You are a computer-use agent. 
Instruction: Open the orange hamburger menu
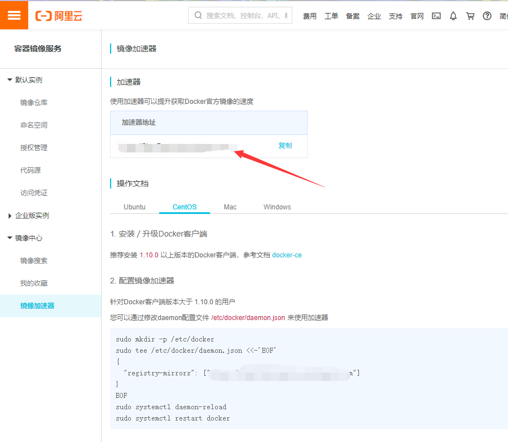[14, 15]
